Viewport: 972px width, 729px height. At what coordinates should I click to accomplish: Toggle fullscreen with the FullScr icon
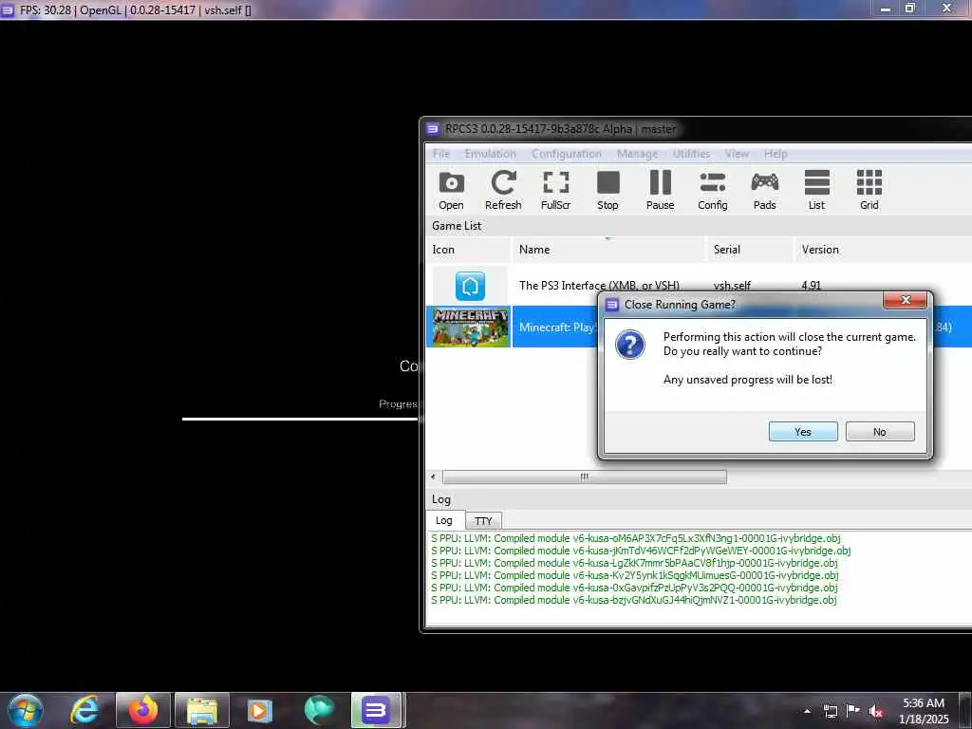click(x=555, y=190)
